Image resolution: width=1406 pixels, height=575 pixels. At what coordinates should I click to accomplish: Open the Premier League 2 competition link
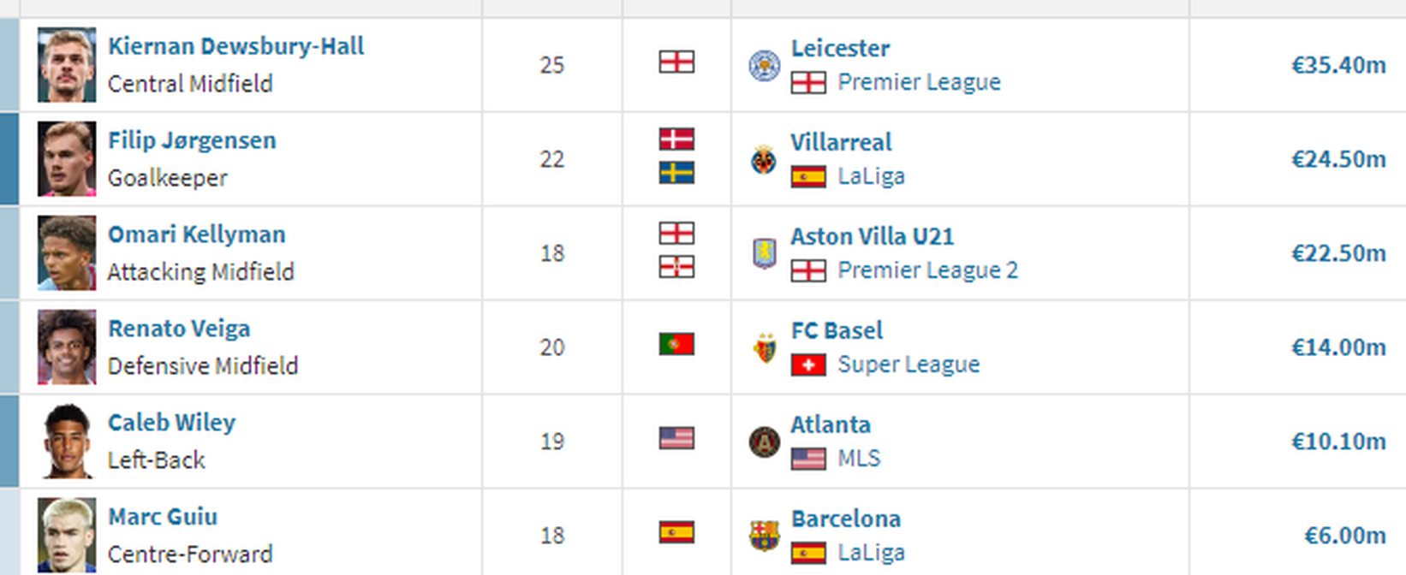[x=927, y=270]
